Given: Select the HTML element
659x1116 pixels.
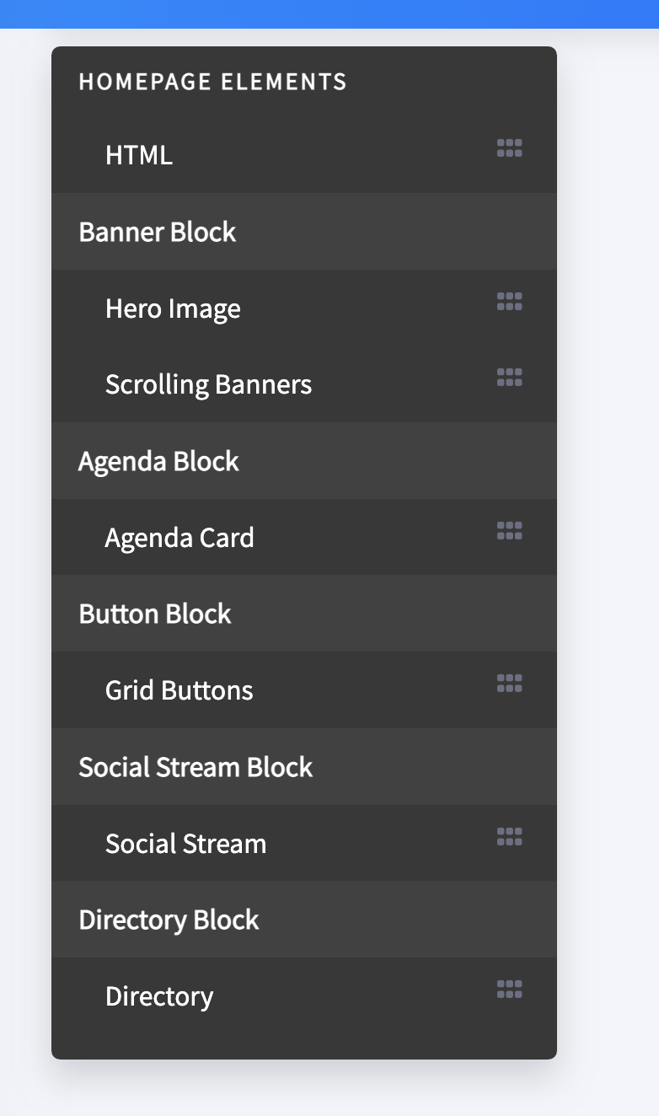Looking at the screenshot, I should (x=304, y=155).
